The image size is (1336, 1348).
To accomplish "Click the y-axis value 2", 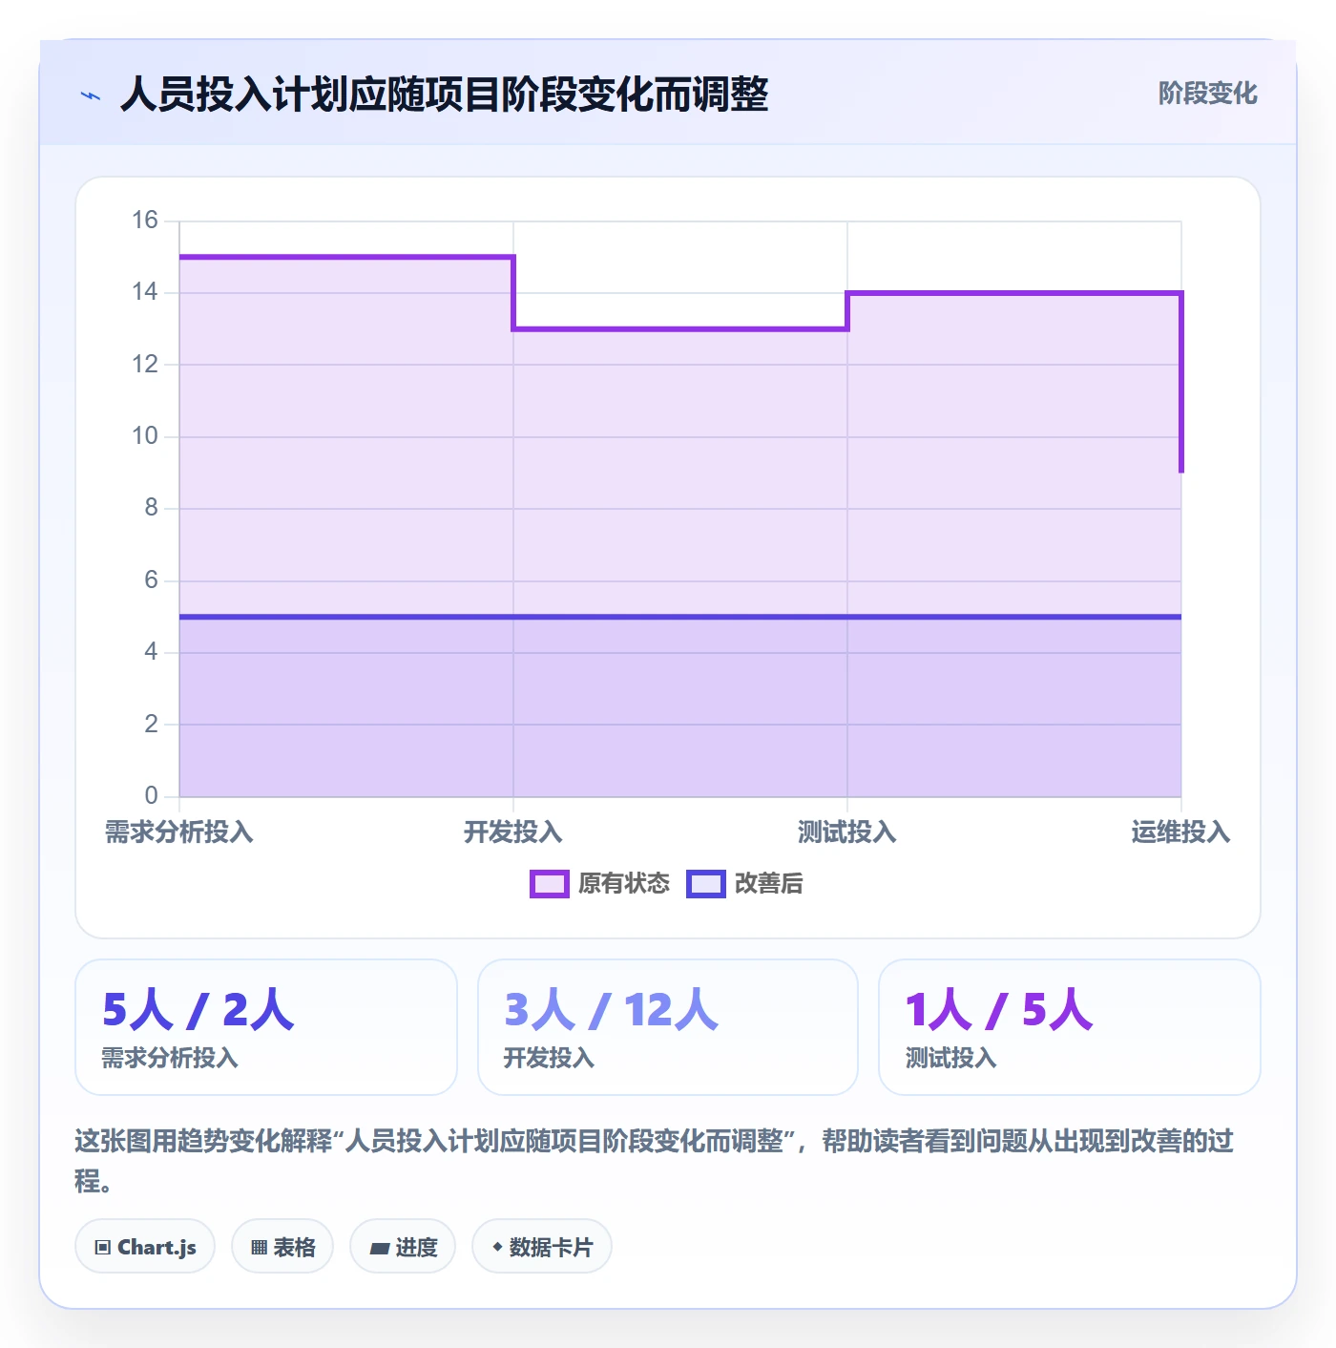I will [x=152, y=725].
